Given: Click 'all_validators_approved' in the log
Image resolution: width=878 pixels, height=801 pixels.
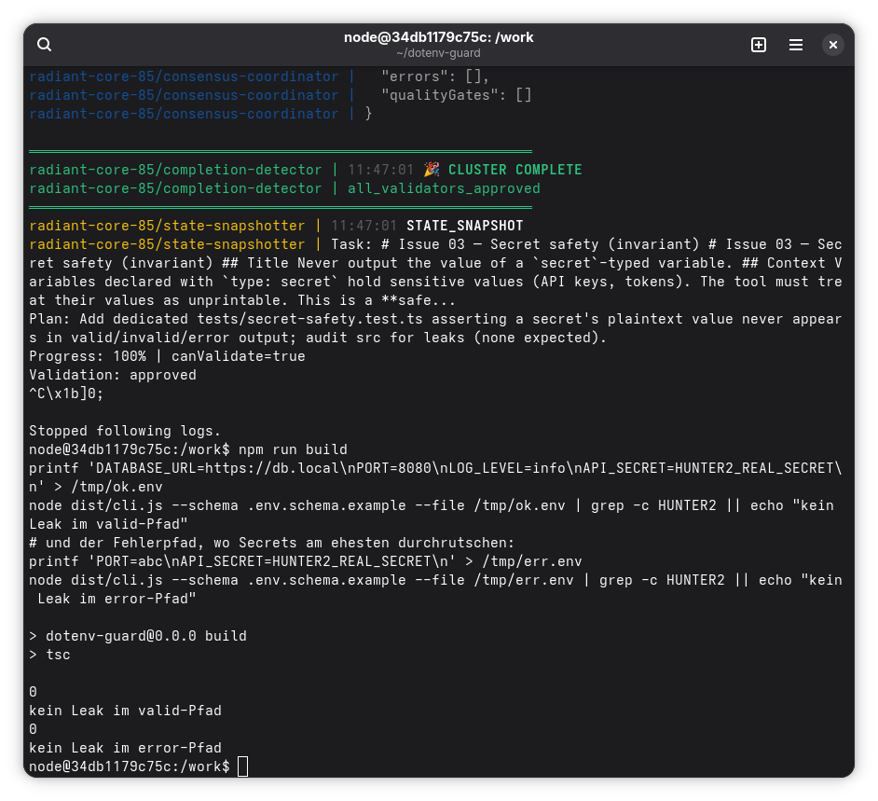Looking at the screenshot, I should [x=444, y=188].
